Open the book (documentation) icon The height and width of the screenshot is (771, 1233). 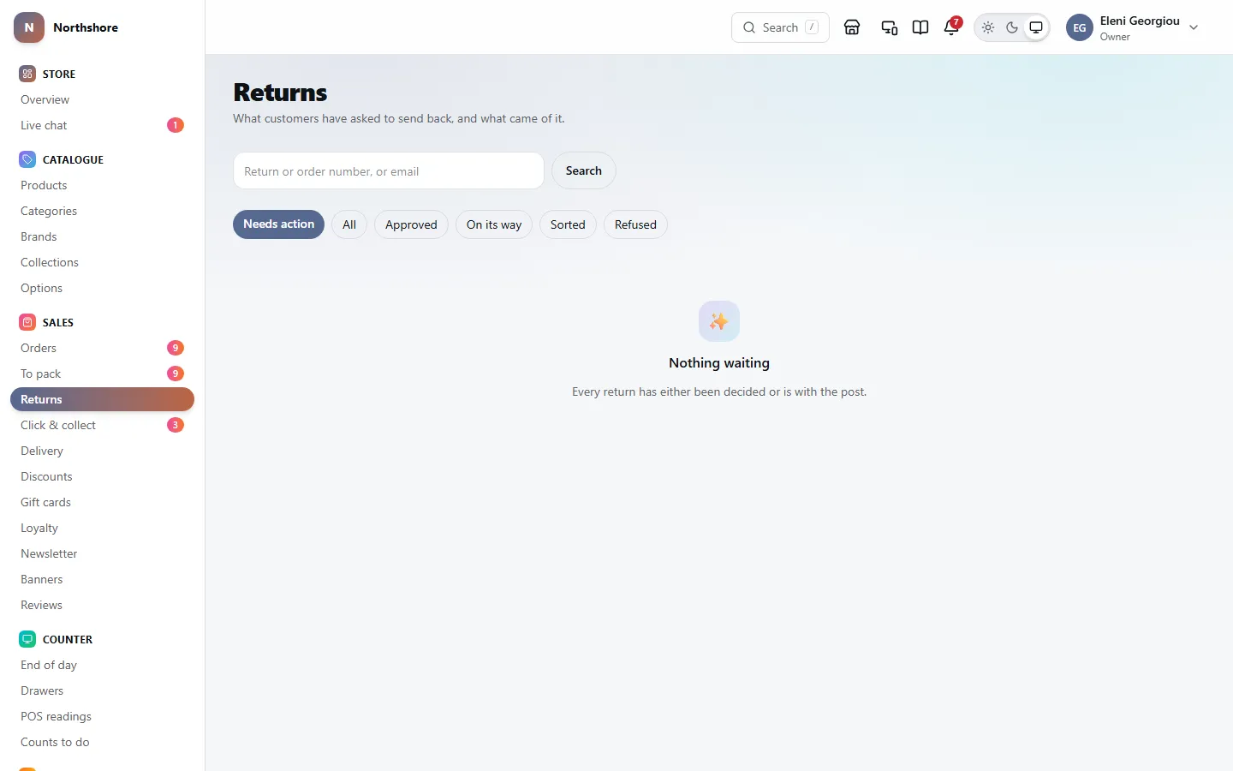point(920,27)
